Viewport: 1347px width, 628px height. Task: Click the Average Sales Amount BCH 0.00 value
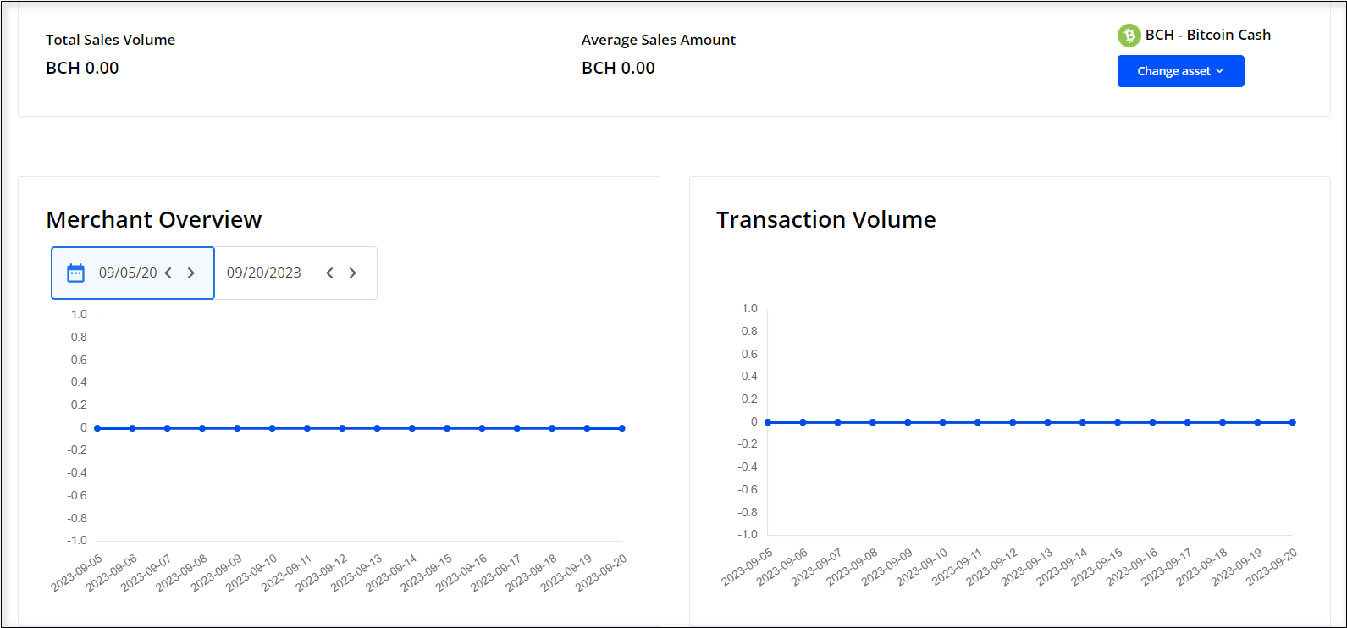tap(618, 68)
